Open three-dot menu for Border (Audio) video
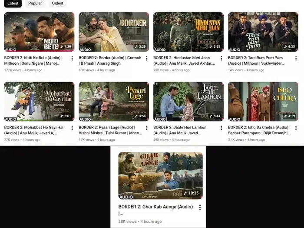Viewport: 304px width, 228px height. pyautogui.click(x=146, y=58)
